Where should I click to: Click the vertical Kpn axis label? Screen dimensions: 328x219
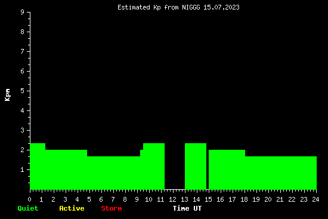tap(7, 95)
